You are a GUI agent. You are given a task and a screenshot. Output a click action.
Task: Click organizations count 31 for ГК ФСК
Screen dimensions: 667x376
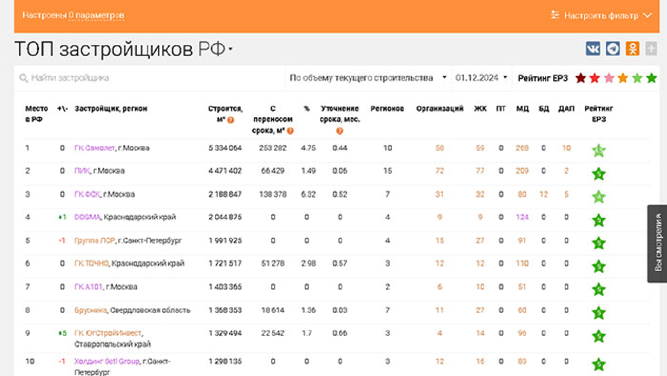pos(439,194)
